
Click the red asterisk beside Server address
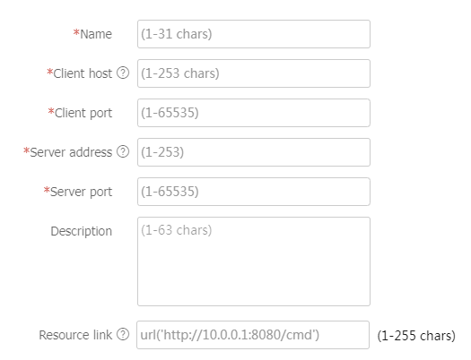(x=26, y=150)
